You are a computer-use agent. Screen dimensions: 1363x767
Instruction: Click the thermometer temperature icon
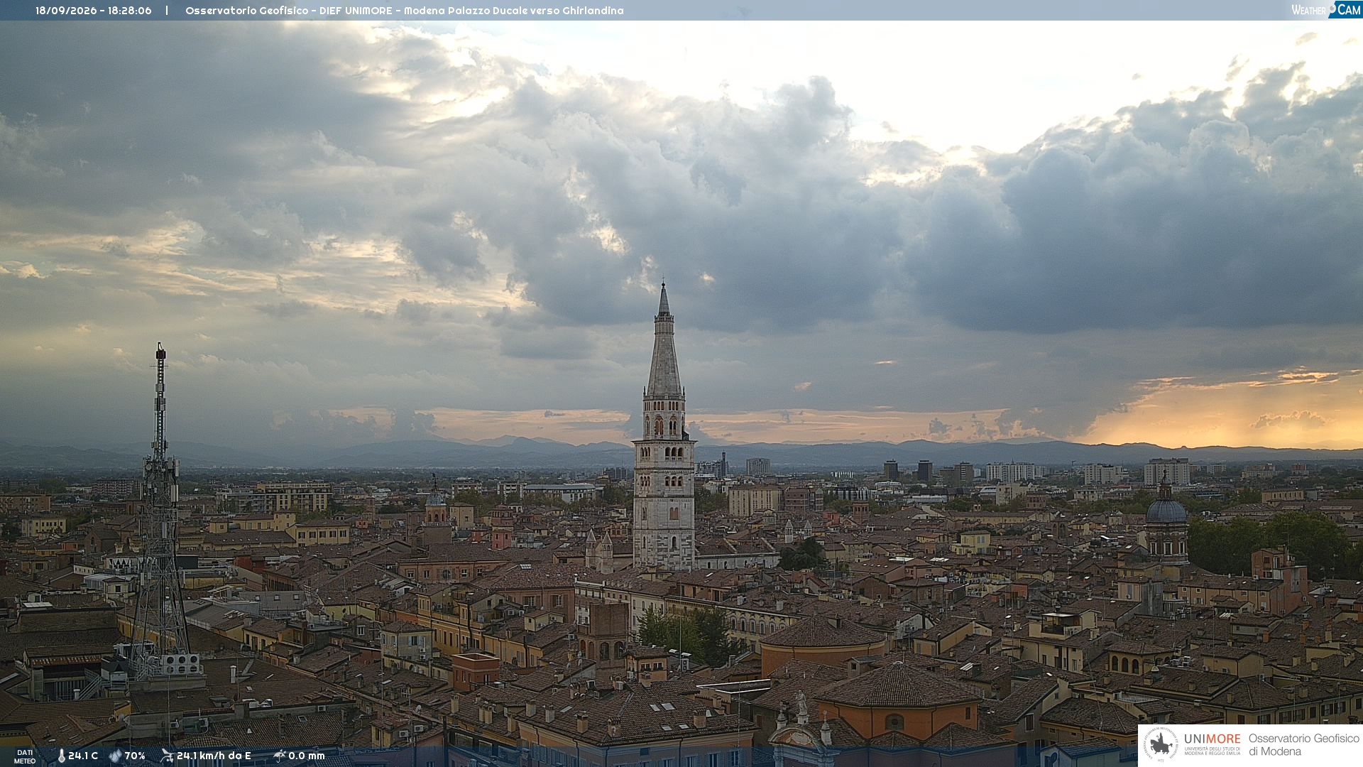61,756
